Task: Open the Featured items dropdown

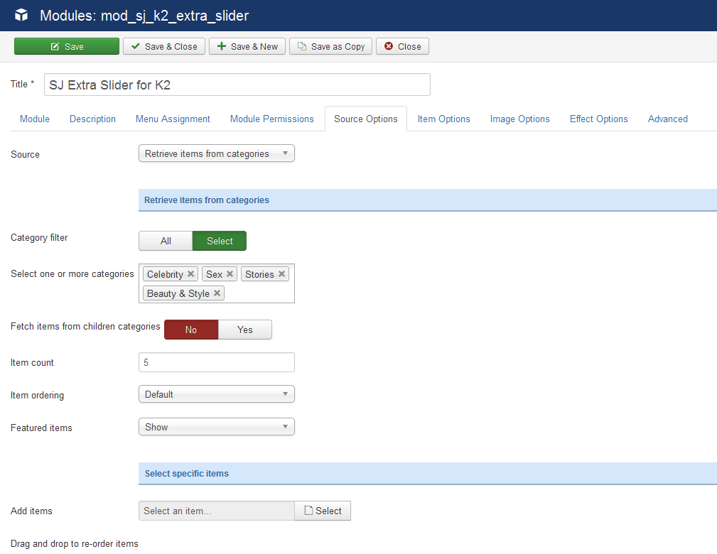Action: 217,427
